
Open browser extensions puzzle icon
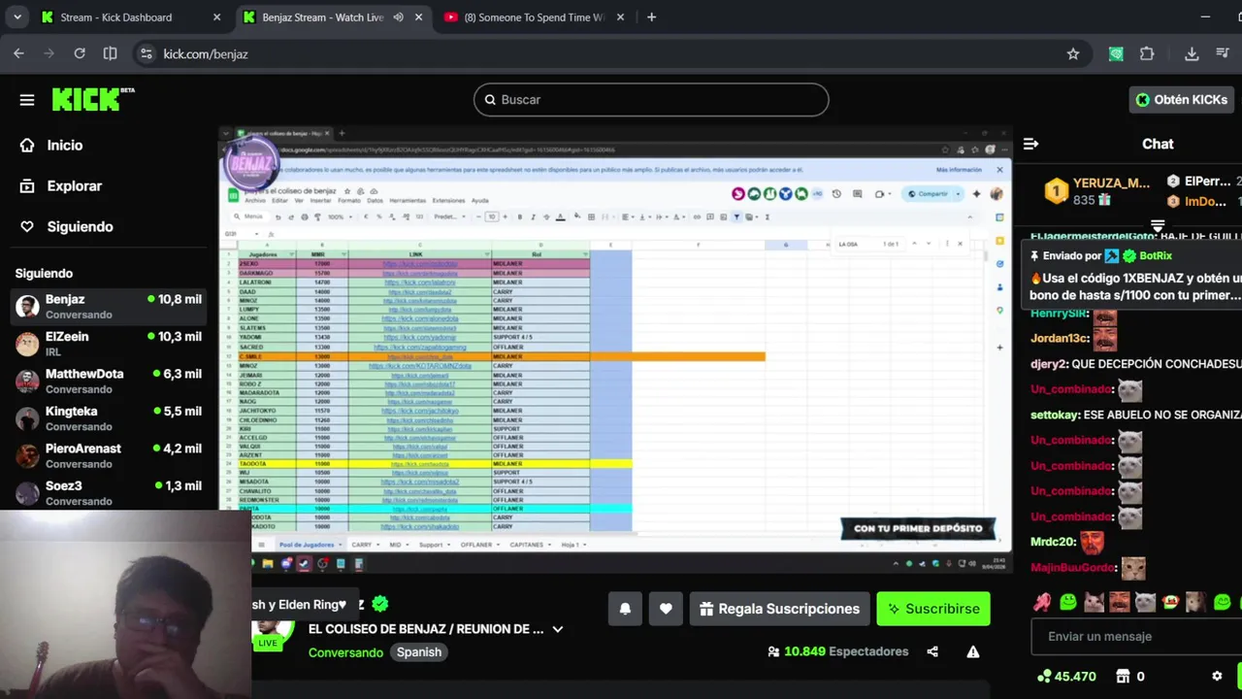point(1147,54)
